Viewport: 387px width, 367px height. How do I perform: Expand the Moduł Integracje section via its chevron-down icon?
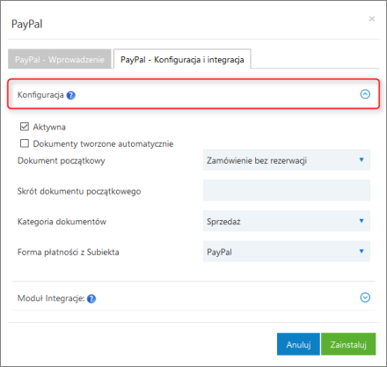click(x=365, y=297)
